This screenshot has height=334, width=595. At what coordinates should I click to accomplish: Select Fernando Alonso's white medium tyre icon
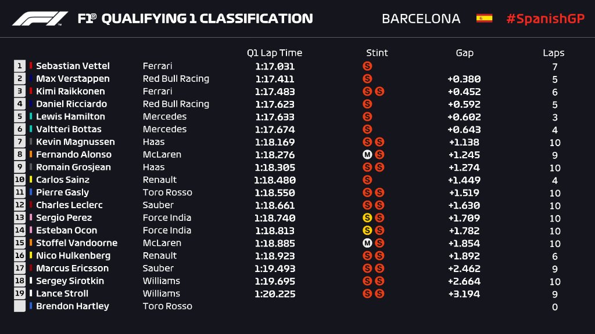tap(367, 155)
